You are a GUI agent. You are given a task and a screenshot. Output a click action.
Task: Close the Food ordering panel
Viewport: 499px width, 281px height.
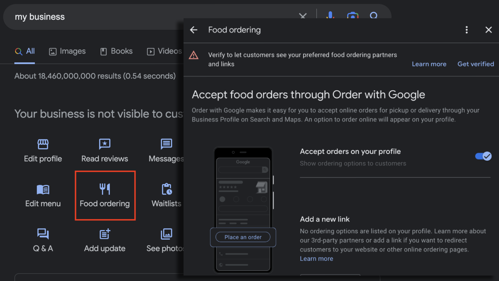pos(489,30)
